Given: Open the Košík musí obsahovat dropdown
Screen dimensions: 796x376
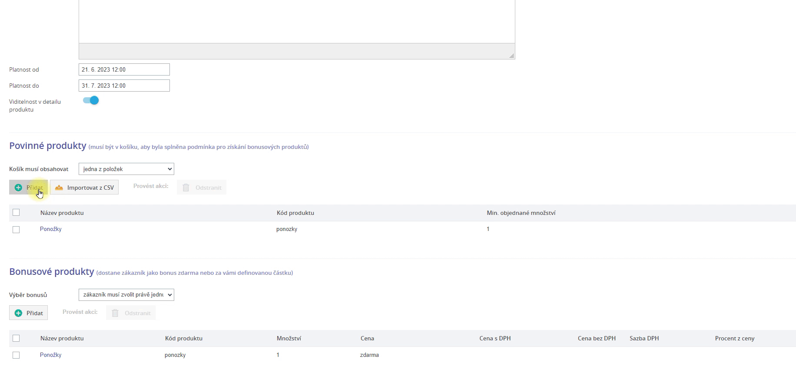Looking at the screenshot, I should click(126, 169).
